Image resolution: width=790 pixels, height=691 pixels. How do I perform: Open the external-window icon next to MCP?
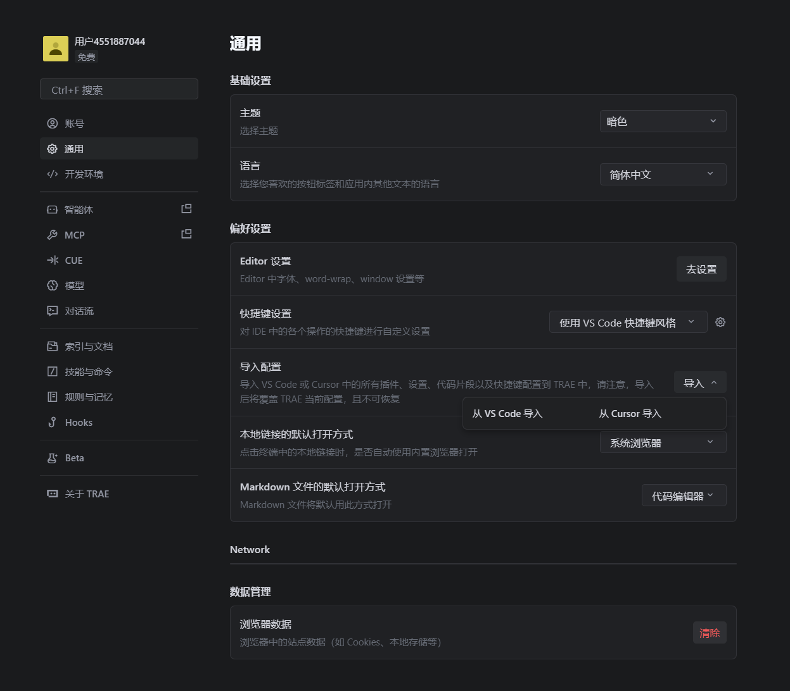186,233
